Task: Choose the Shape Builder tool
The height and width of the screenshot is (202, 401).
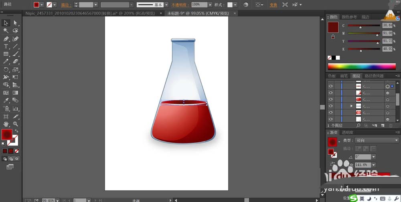Action: [x=6, y=85]
